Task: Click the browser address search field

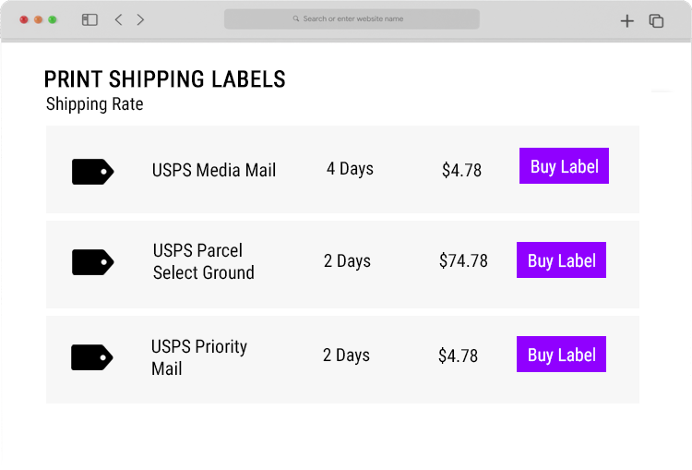Action: 352,19
